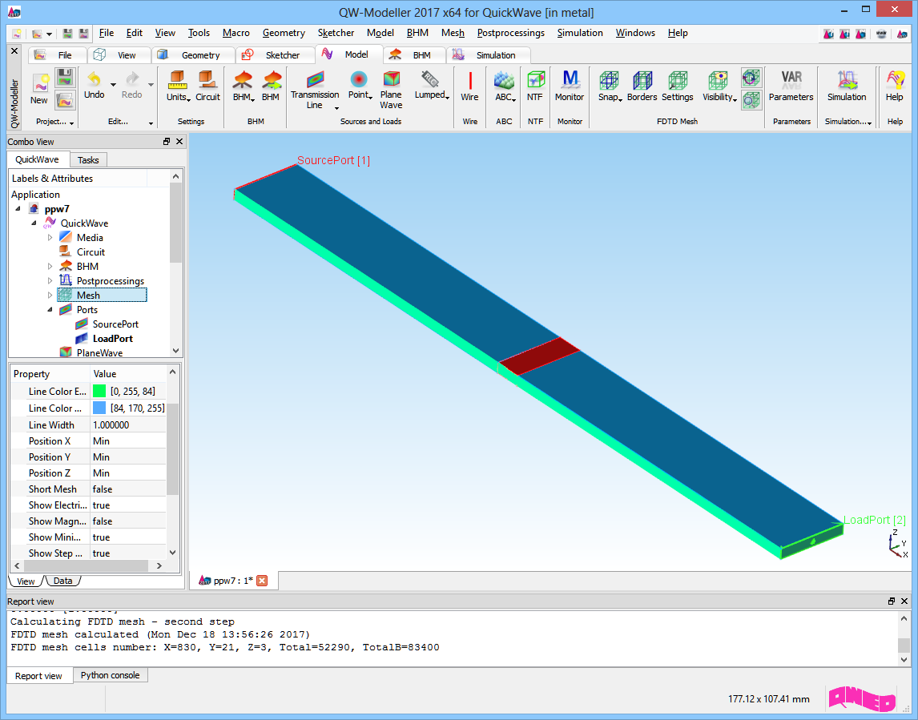Click the New project icon
The image size is (918, 720).
(x=40, y=84)
